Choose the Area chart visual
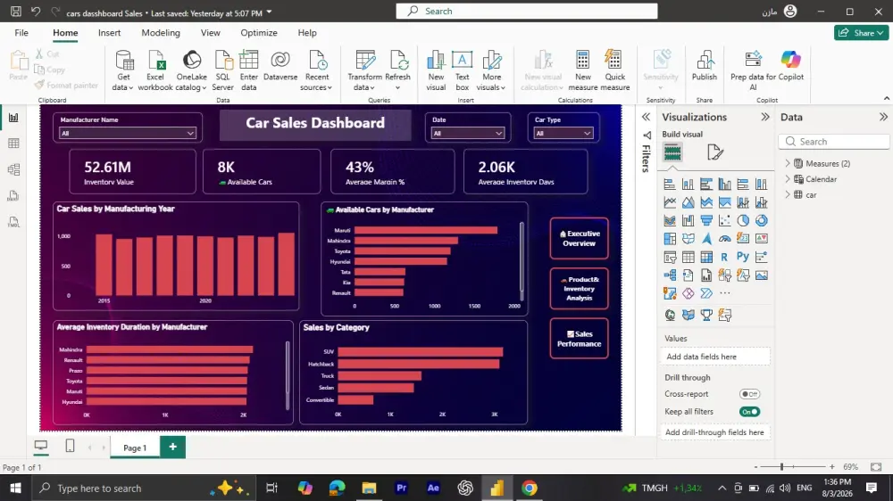This screenshot has width=893, height=501. [x=688, y=202]
